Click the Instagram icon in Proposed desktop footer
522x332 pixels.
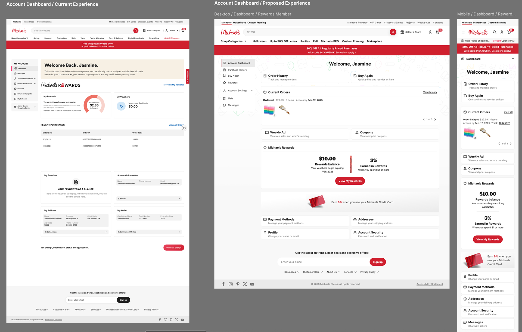tap(231, 284)
